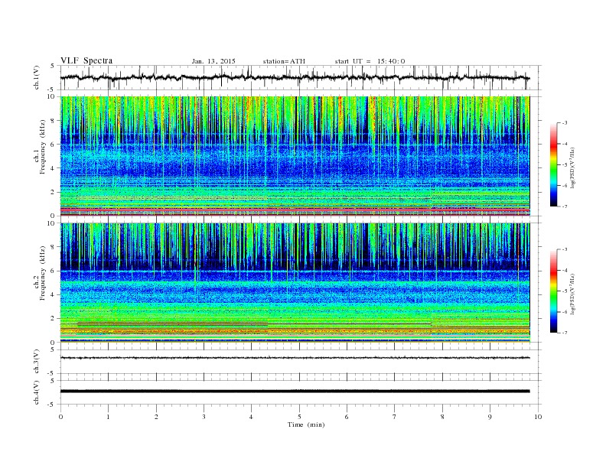Image resolution: width=606 pixels, height=468 pixels.
Task: Click inside the ch.2 spectrogram panel
Action: [295, 283]
